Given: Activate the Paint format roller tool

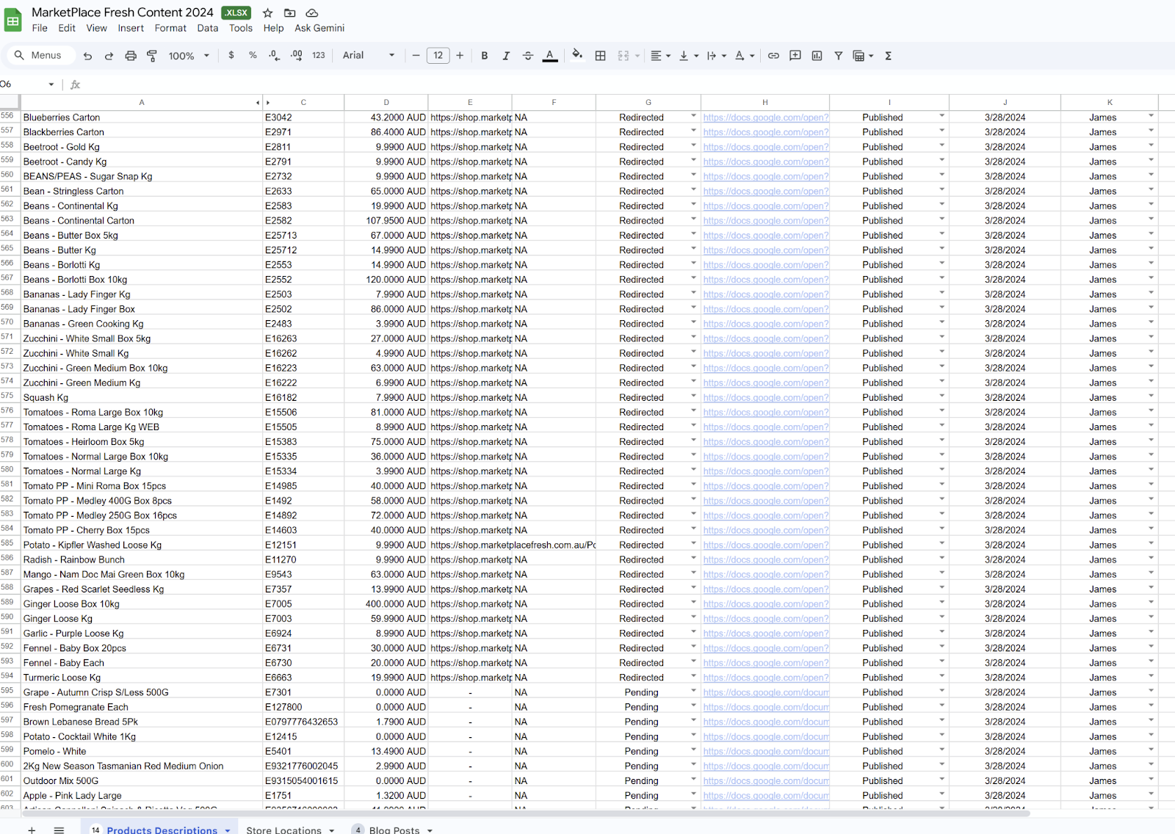Looking at the screenshot, I should [x=152, y=56].
